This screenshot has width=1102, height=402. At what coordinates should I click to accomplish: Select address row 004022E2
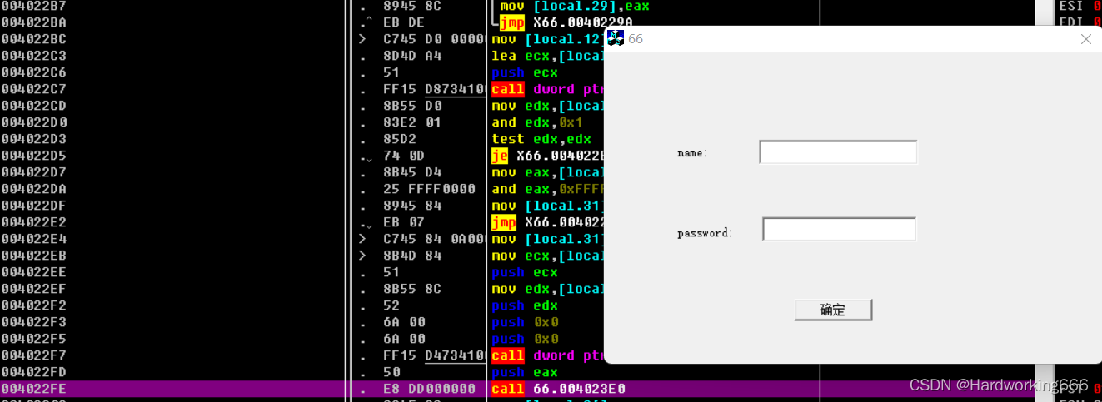(x=34, y=222)
